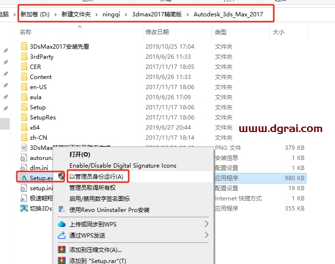Go to 新加卷 (D:) in address bar
The height and width of the screenshot is (264, 335).
(35, 14)
